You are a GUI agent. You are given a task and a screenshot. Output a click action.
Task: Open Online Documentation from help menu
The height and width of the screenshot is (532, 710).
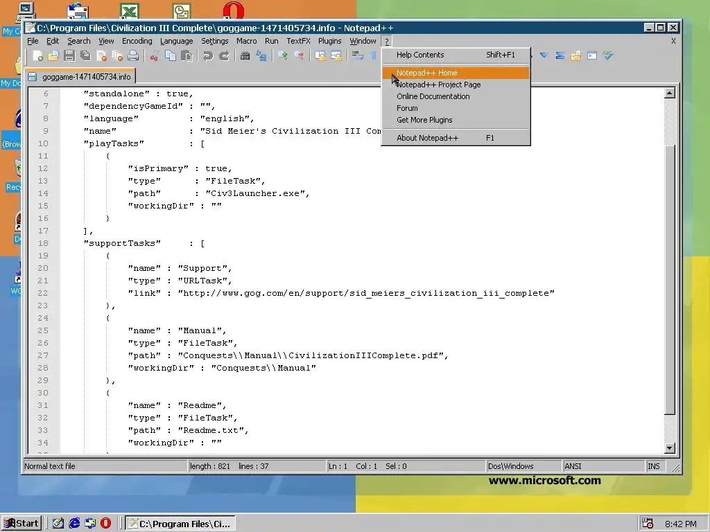[x=456, y=96]
